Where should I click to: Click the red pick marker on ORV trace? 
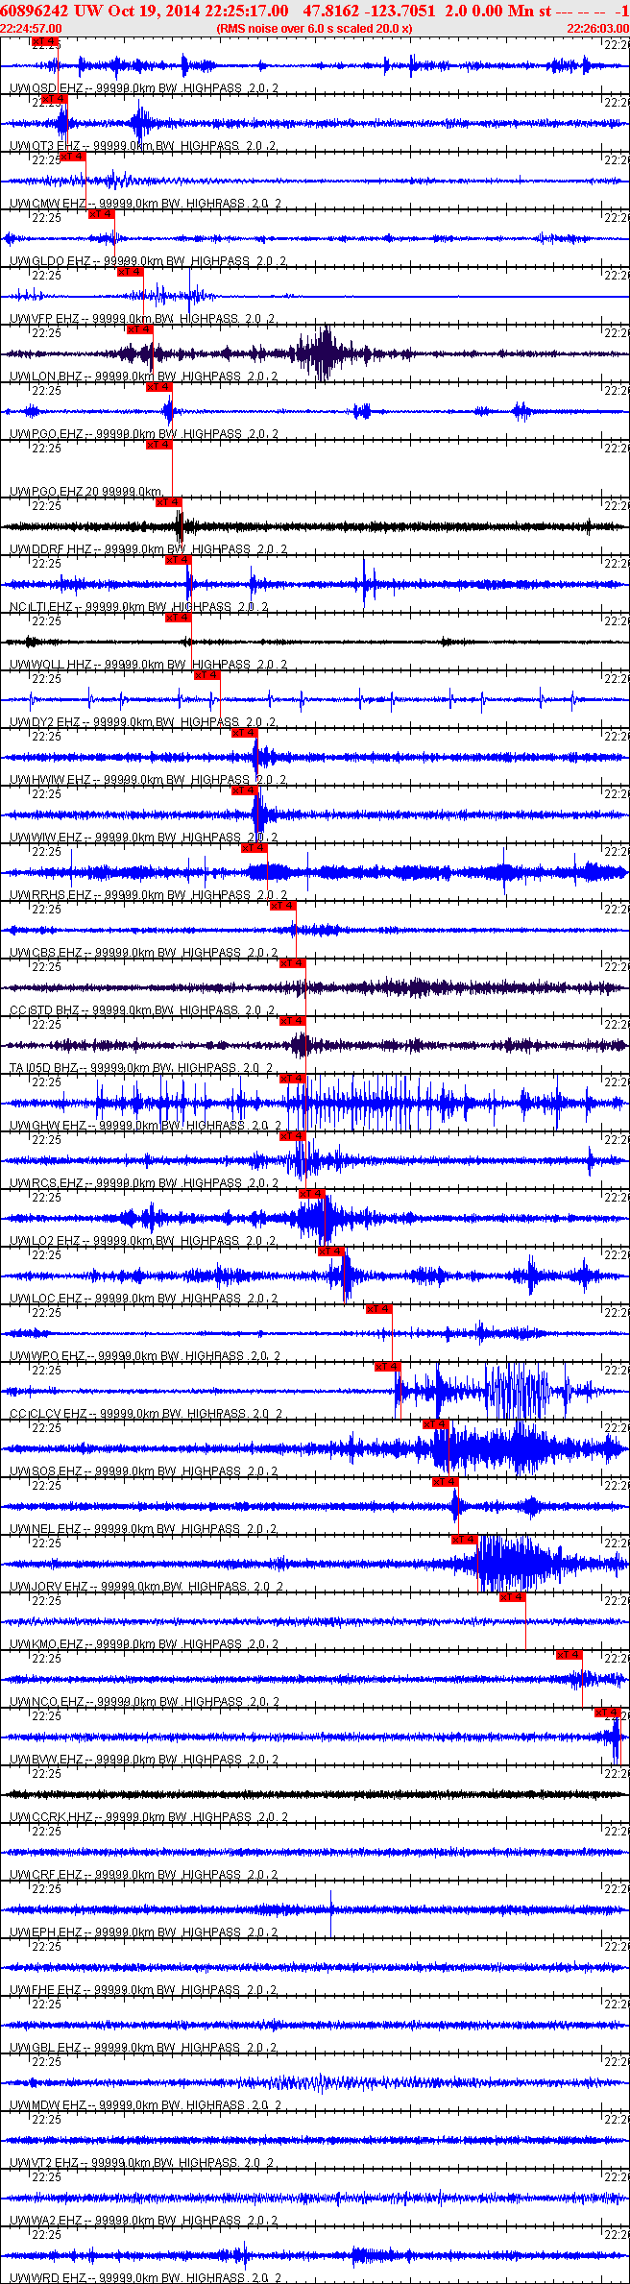(464, 1540)
